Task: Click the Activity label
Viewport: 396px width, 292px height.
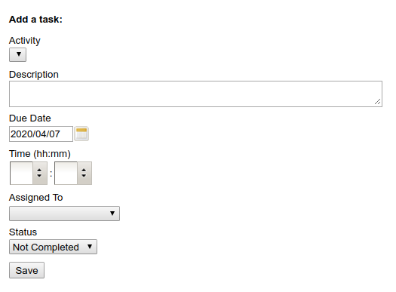Action: point(25,41)
